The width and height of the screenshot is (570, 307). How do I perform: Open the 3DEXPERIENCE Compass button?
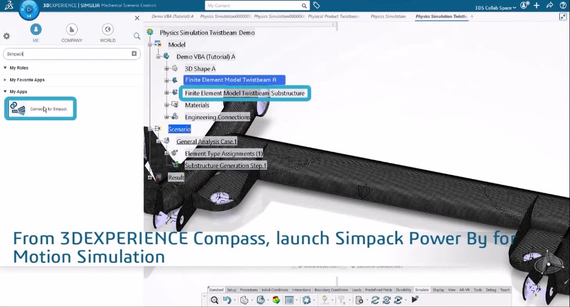click(28, 10)
